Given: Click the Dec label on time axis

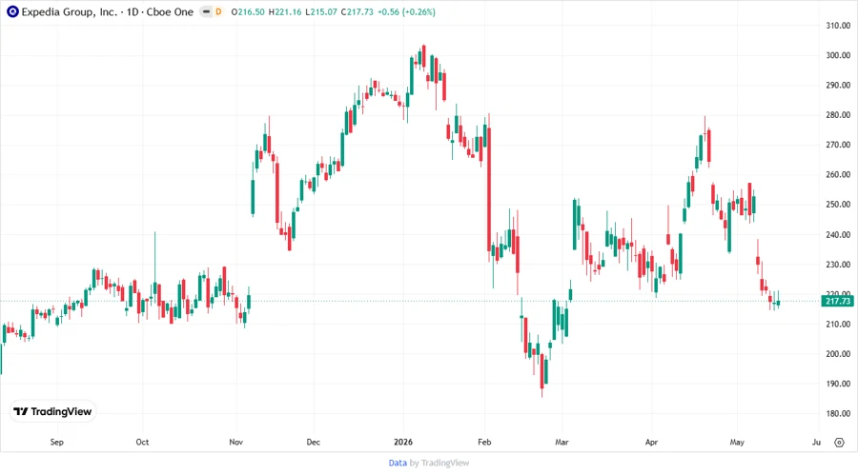Looking at the screenshot, I should point(313,442).
